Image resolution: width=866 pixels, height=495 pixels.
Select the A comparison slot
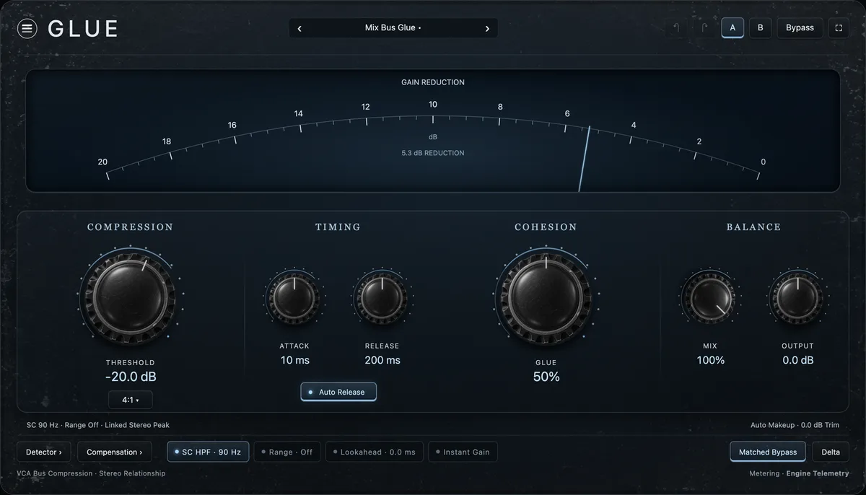pyautogui.click(x=732, y=28)
